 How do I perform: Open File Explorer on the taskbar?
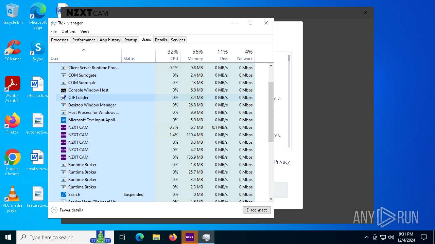[x=156, y=237]
